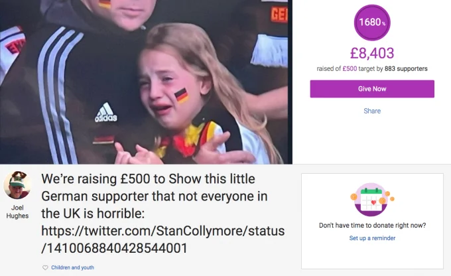This screenshot has height=276, width=451.
Task: Click the calendar reminder illustration icon
Action: (372, 200)
